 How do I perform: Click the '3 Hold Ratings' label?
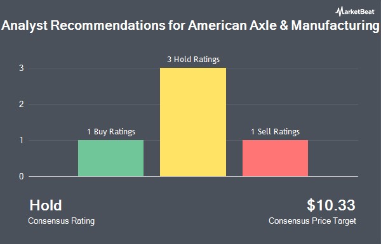(x=193, y=59)
